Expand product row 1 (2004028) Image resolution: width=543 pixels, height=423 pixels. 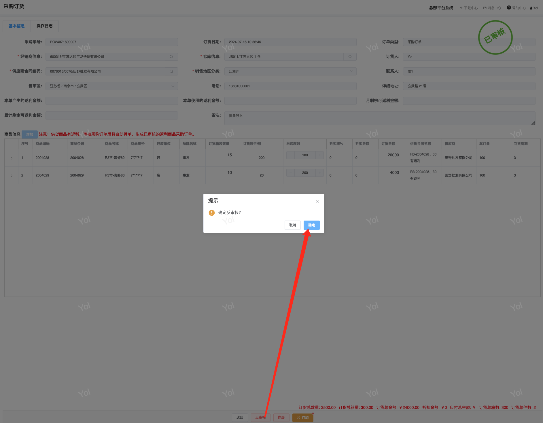coord(12,158)
